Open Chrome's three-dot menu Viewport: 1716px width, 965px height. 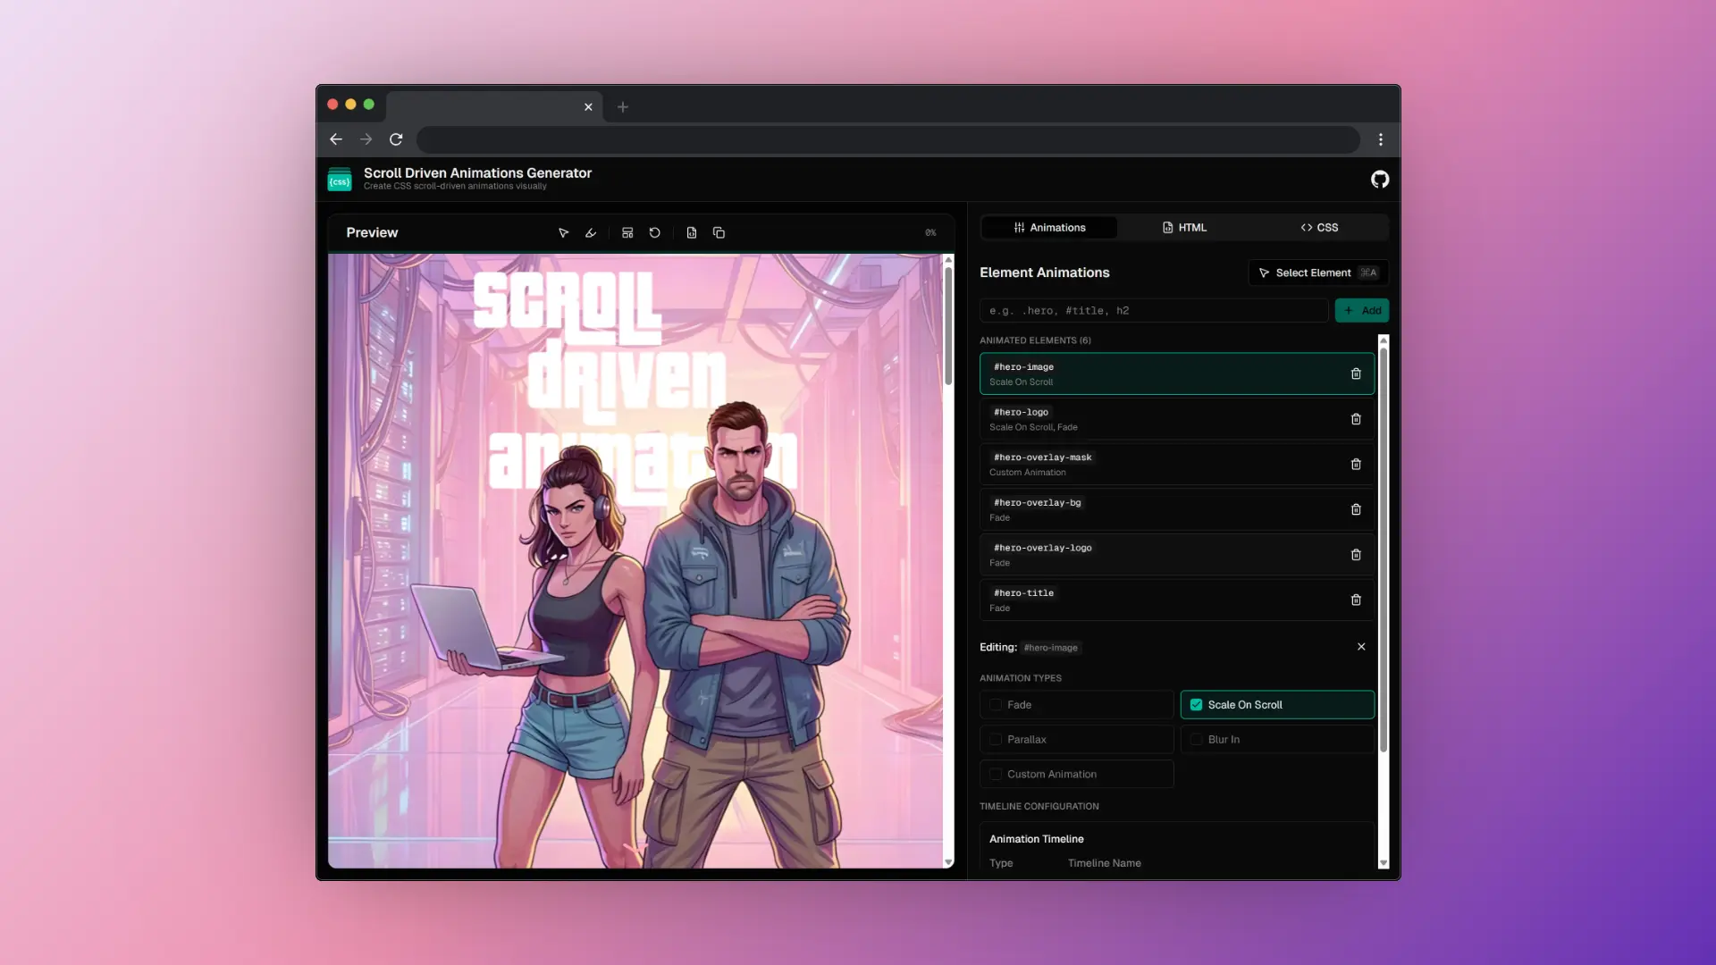[1379, 139]
